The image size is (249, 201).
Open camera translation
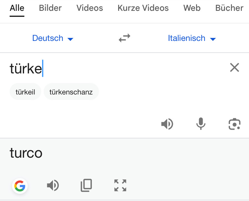point(235,124)
